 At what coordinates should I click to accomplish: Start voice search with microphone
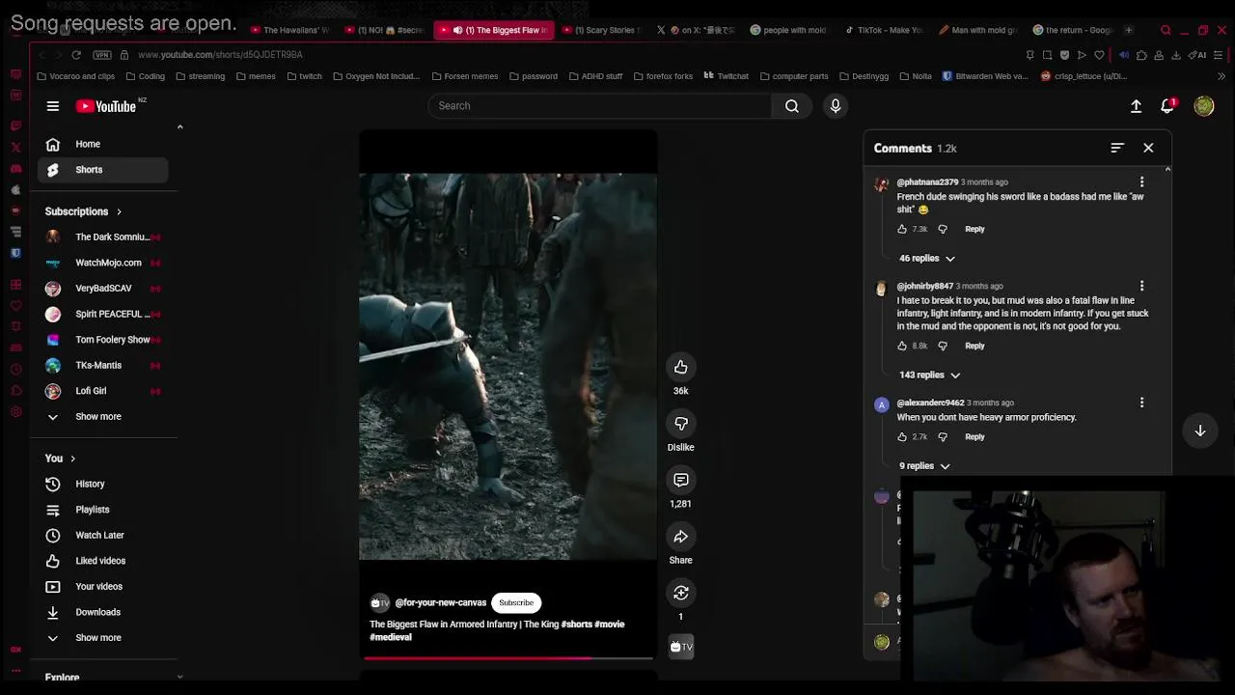tap(836, 106)
